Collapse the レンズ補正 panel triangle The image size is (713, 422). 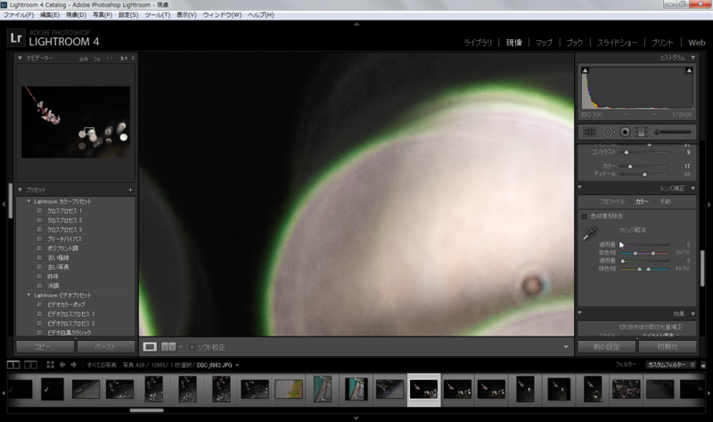pyautogui.click(x=693, y=188)
